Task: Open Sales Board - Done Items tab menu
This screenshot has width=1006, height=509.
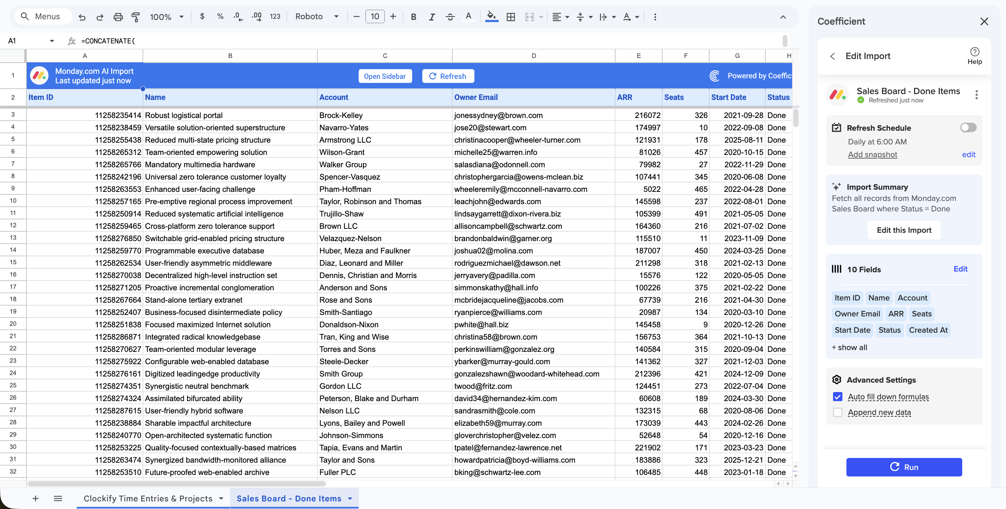Action: point(350,499)
